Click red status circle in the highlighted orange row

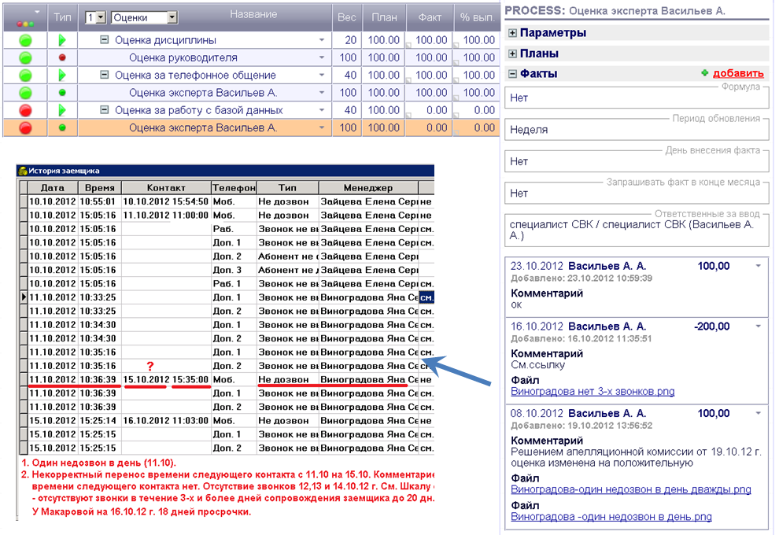25,127
